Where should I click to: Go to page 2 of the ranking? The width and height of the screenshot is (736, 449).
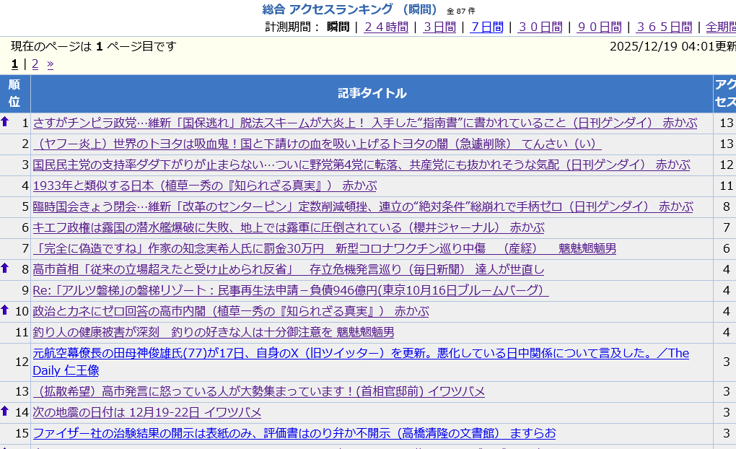[35, 64]
